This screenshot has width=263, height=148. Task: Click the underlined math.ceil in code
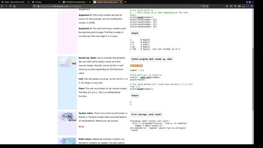click(145, 77)
